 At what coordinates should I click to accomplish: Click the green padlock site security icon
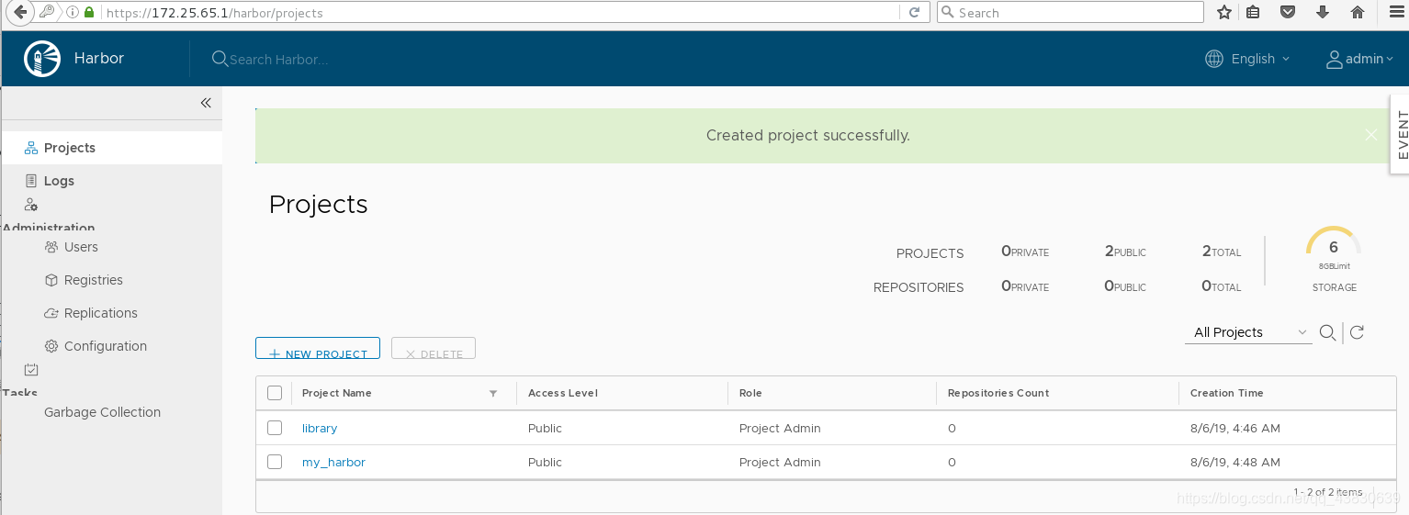point(89,13)
